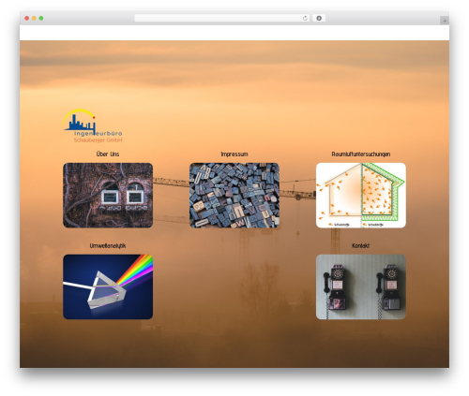Click the Kontakt heading link

coord(361,246)
